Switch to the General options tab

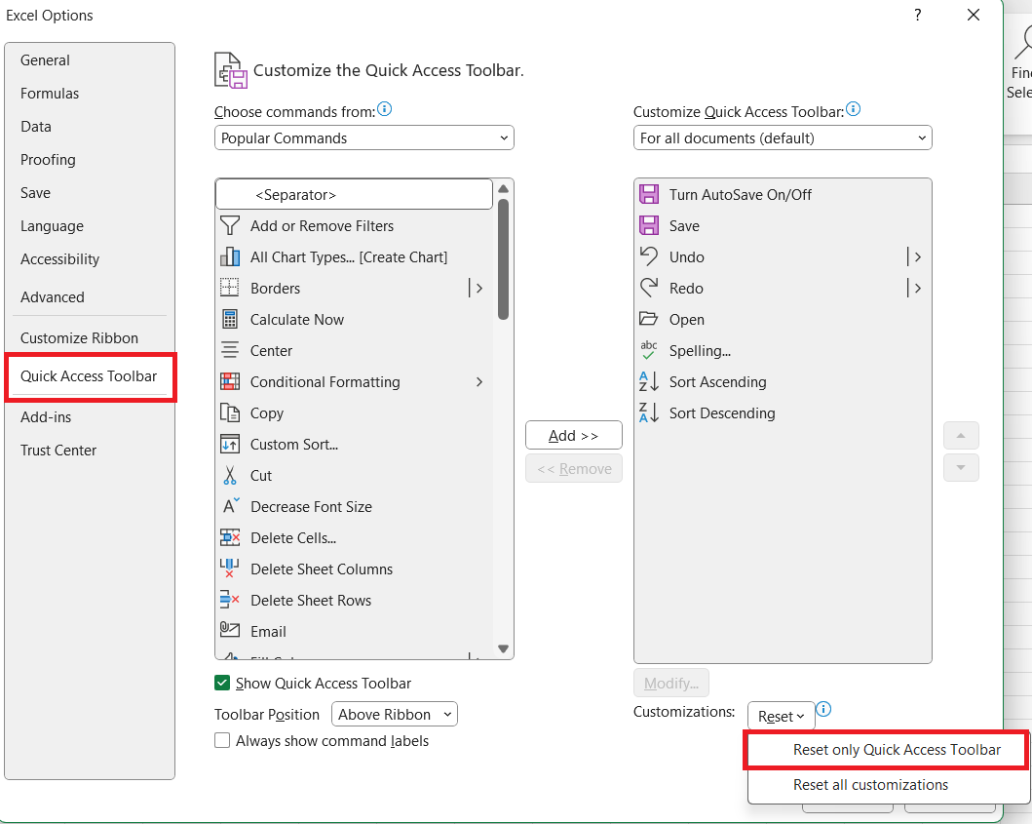coord(90,59)
